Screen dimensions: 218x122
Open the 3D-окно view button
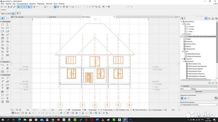(16, 113)
